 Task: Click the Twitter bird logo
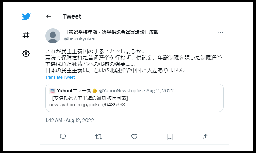[x=26, y=16]
